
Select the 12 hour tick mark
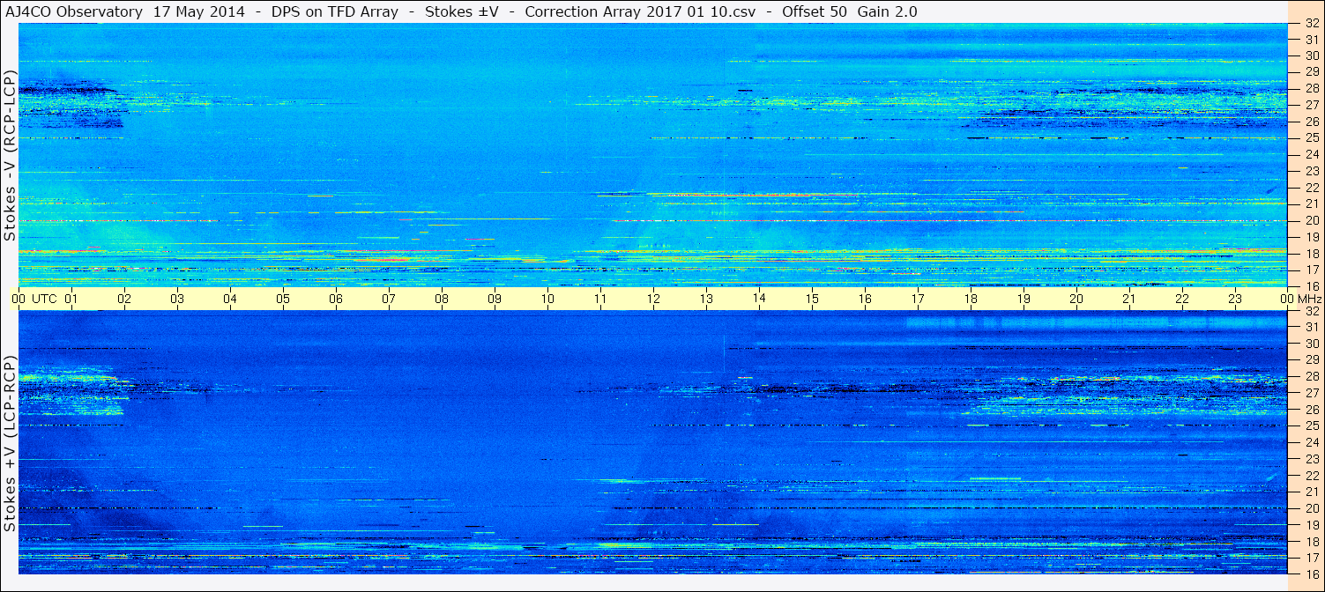click(653, 300)
